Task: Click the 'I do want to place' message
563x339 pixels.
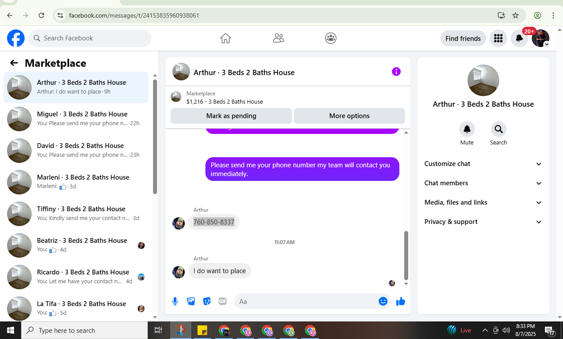Action: (219, 270)
